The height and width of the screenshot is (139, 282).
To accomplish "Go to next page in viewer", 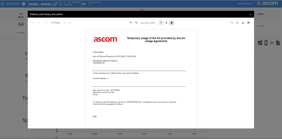I will [65, 23].
